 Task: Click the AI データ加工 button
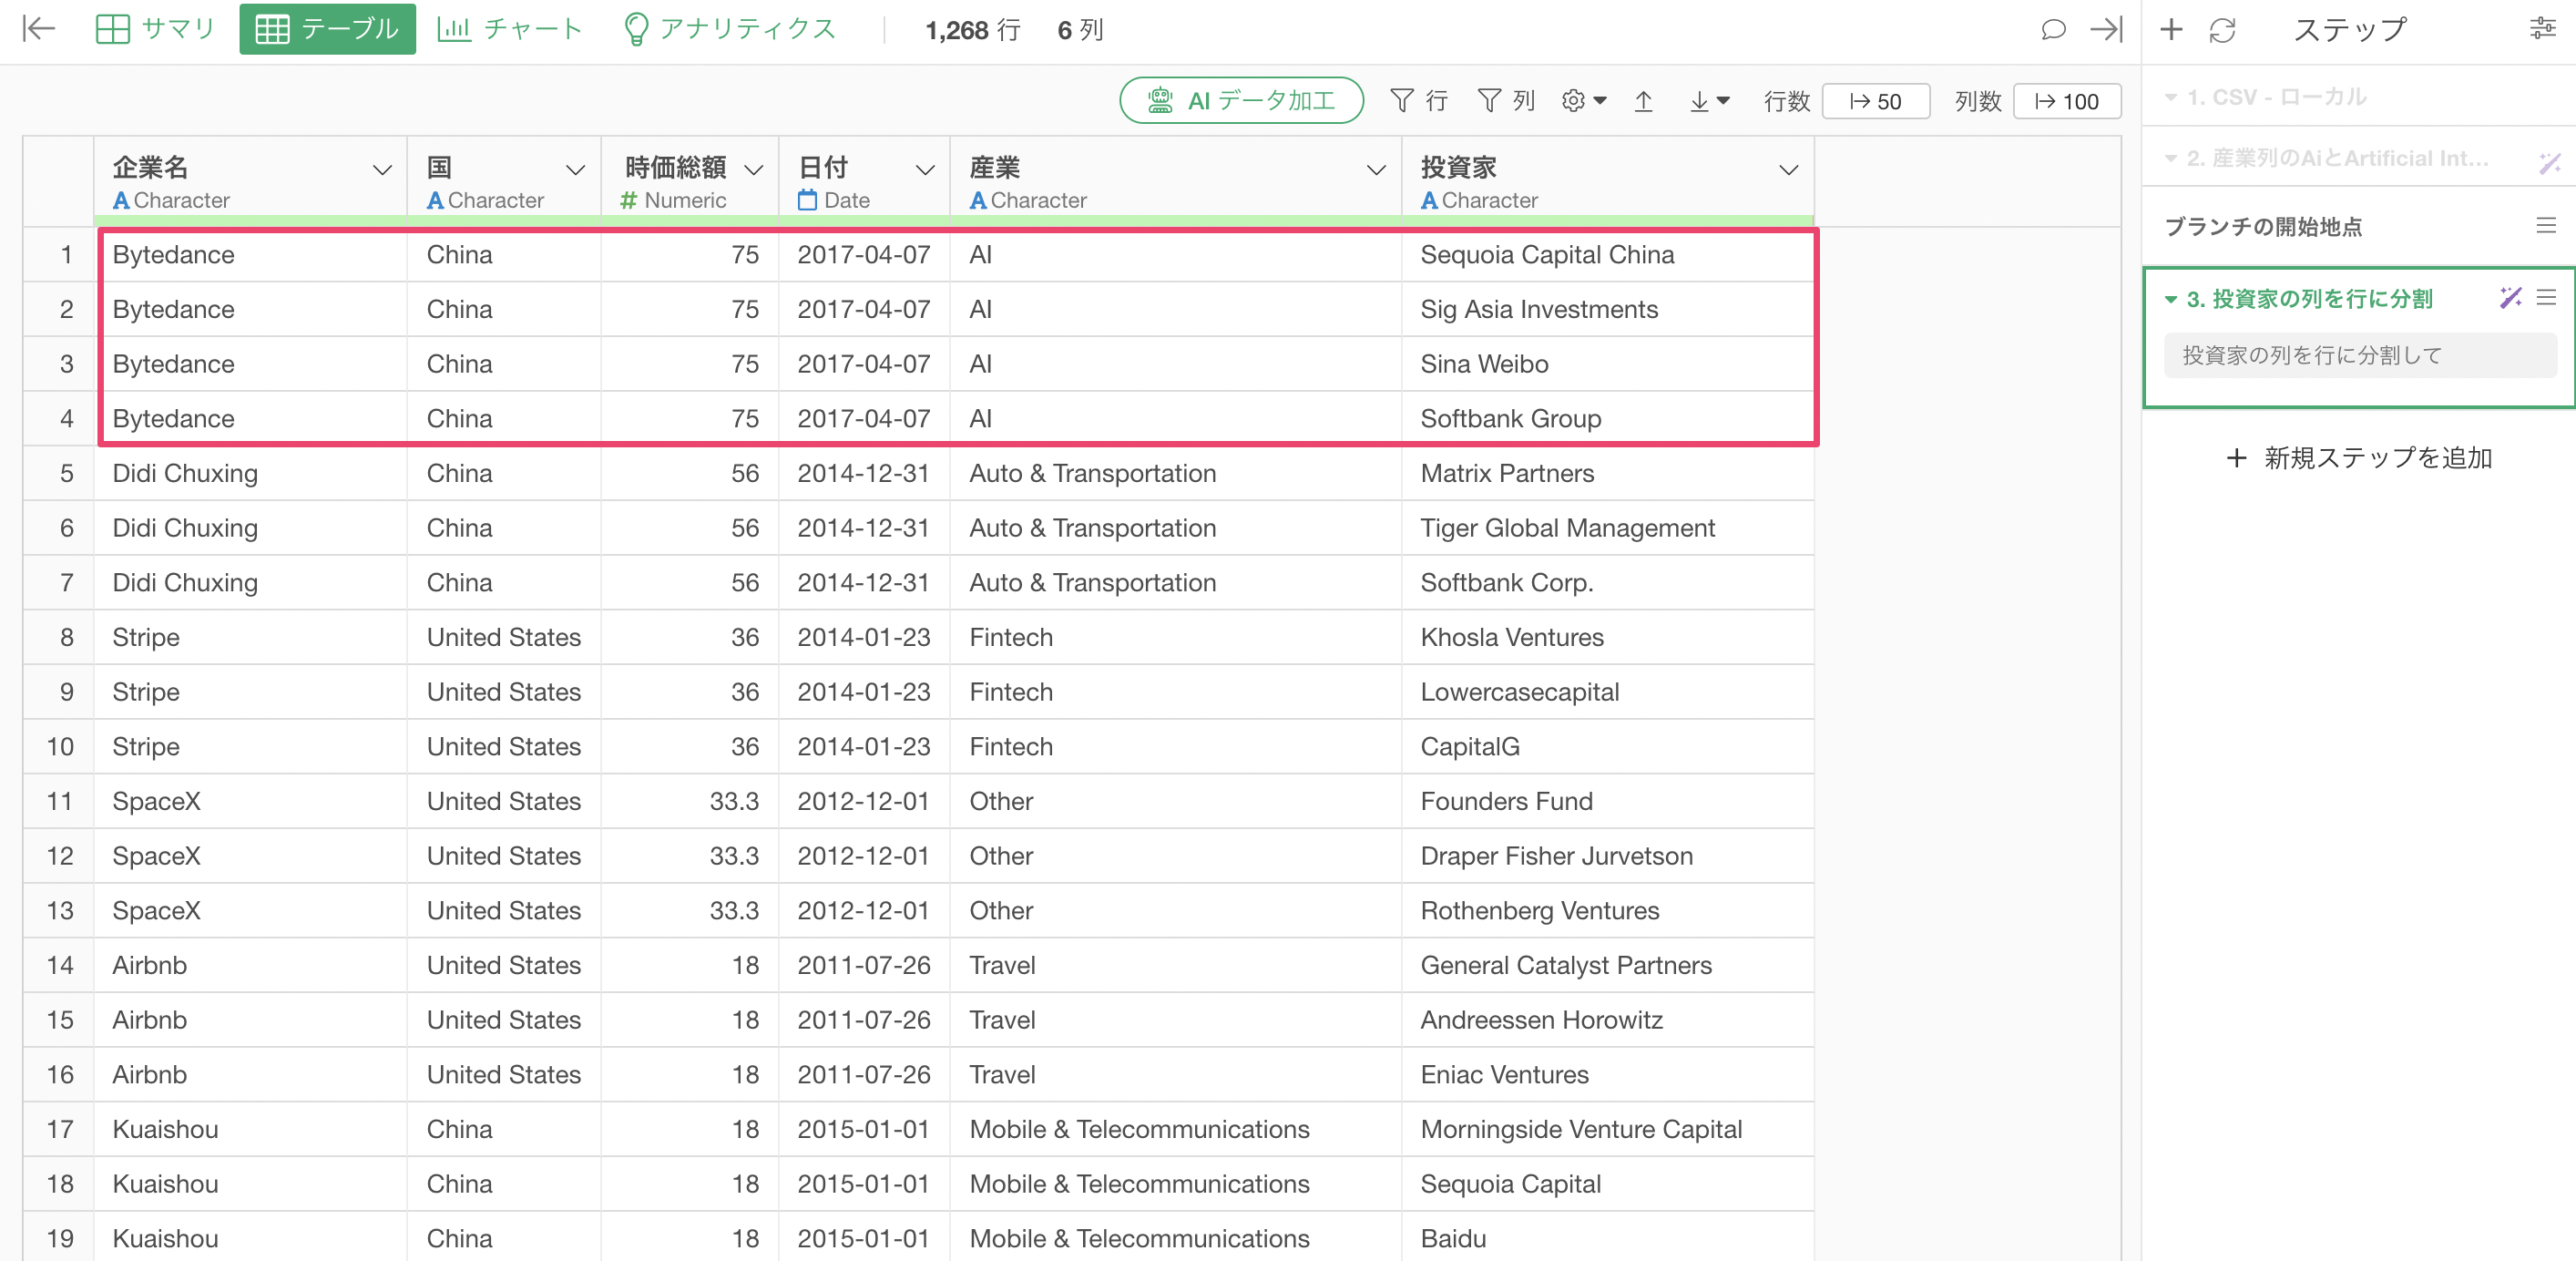coord(1241,101)
